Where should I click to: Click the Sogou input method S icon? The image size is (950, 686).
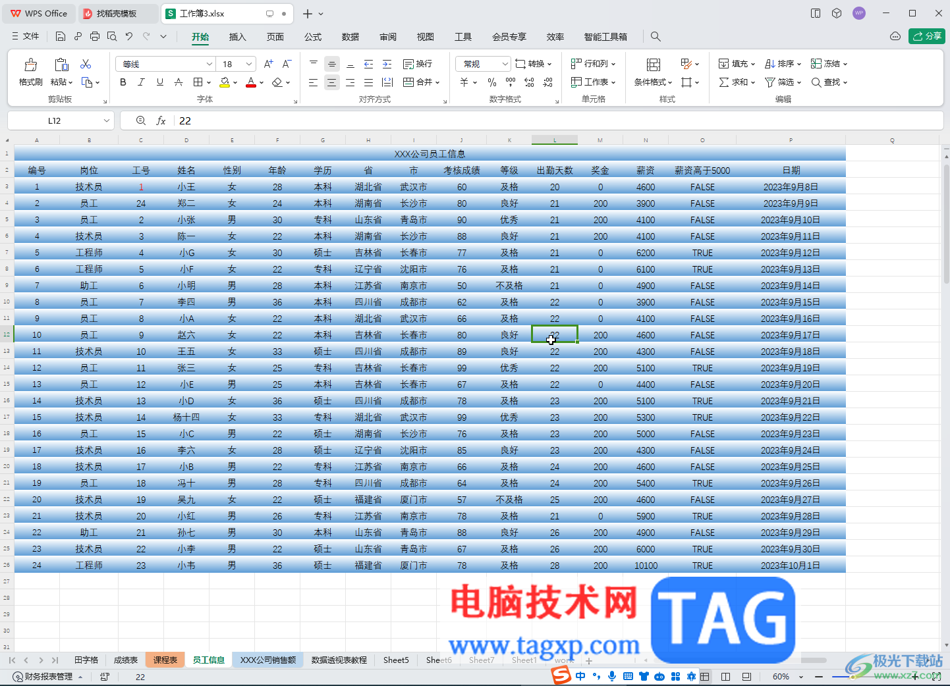[x=561, y=675]
